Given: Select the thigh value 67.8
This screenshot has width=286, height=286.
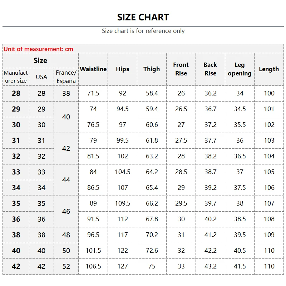Looking at the screenshot, I should (152, 219).
